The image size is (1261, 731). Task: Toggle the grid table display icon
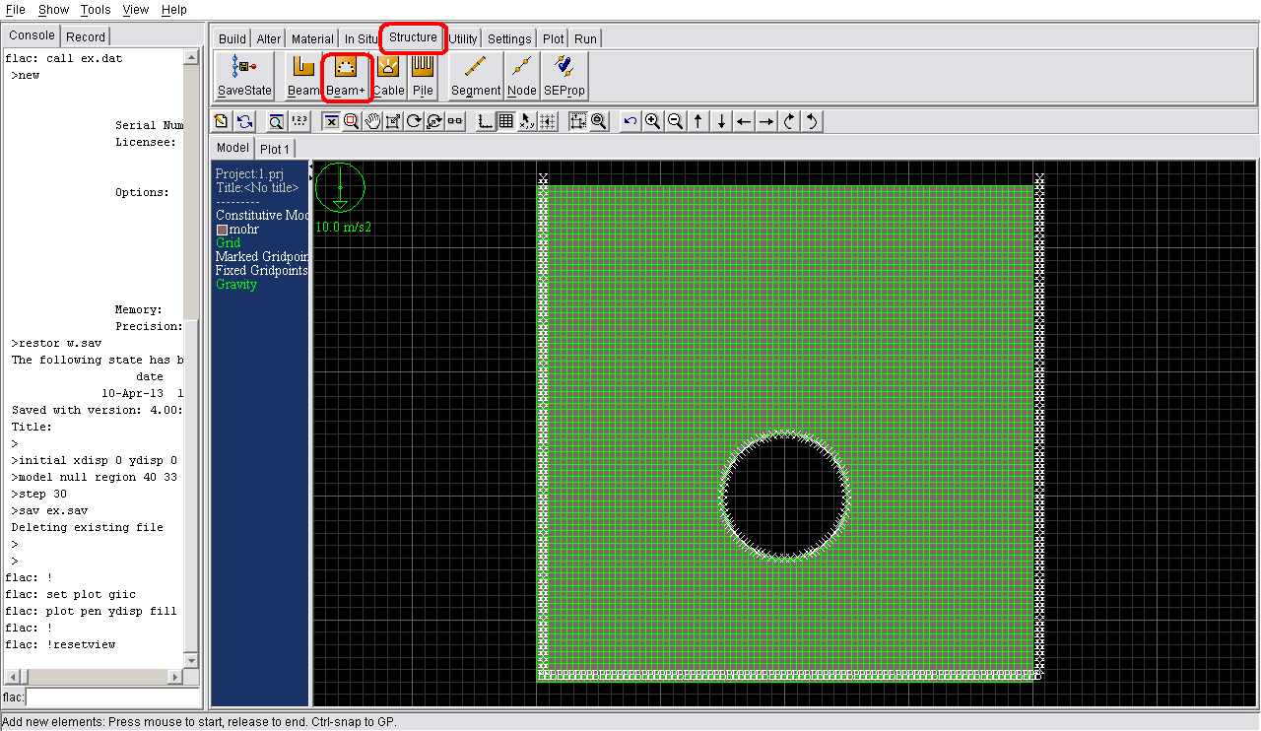pyautogui.click(x=505, y=121)
